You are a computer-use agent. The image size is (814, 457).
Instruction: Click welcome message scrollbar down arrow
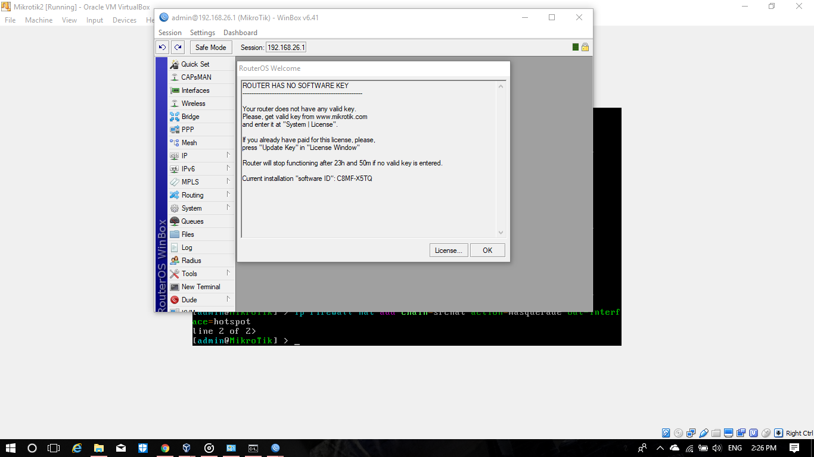(501, 233)
